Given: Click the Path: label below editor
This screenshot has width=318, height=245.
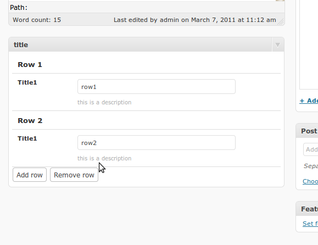Looking at the screenshot, I should (19, 8).
